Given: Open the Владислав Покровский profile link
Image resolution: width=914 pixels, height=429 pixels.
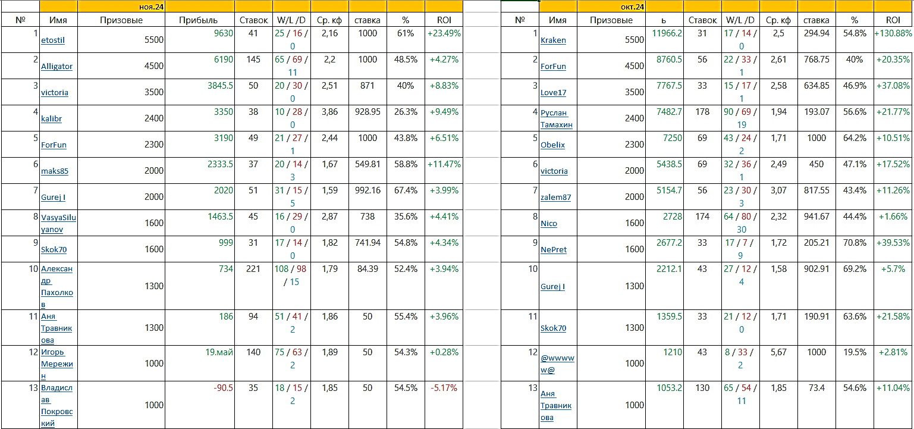Looking at the screenshot, I should click(57, 405).
